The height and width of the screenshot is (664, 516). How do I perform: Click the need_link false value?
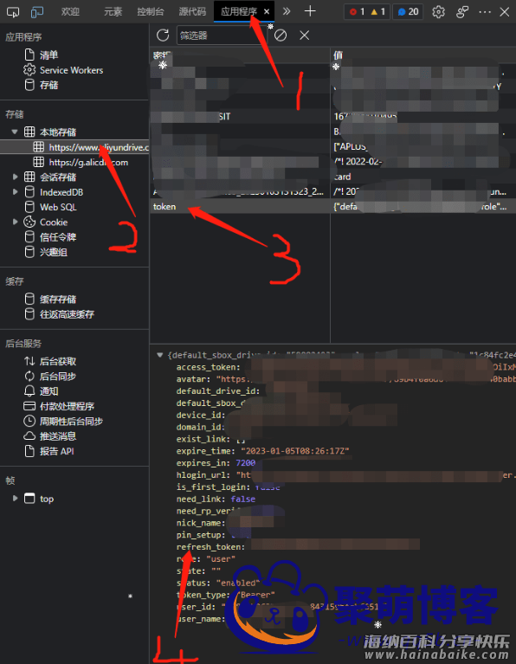coord(243,499)
